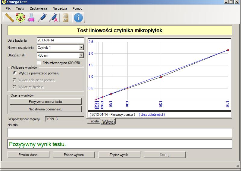Enable the Fala referencyjna 600-650 checkbox
Screen dimensions: 241x171
coord(39,63)
